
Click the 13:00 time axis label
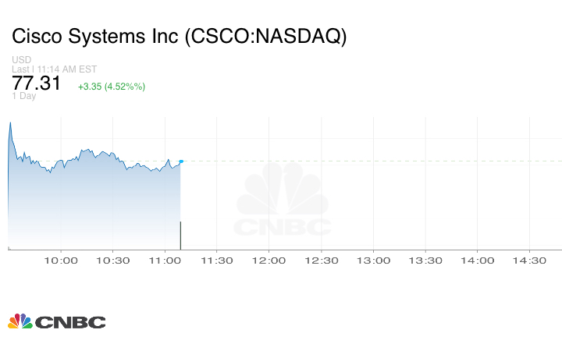pyautogui.click(x=373, y=261)
